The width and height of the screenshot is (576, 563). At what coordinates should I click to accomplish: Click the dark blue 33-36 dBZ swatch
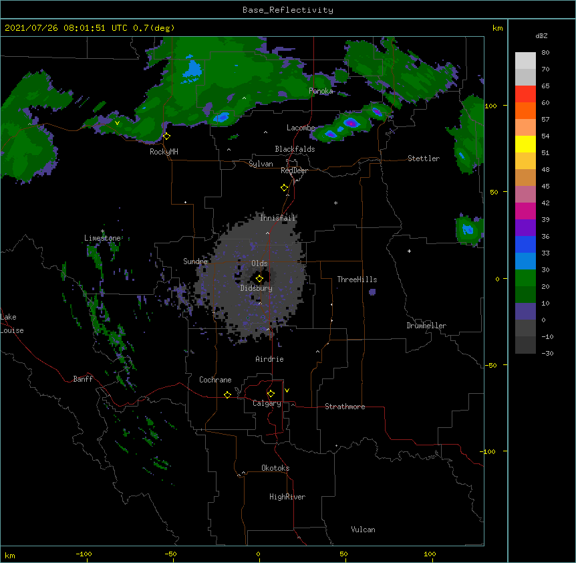coord(525,244)
